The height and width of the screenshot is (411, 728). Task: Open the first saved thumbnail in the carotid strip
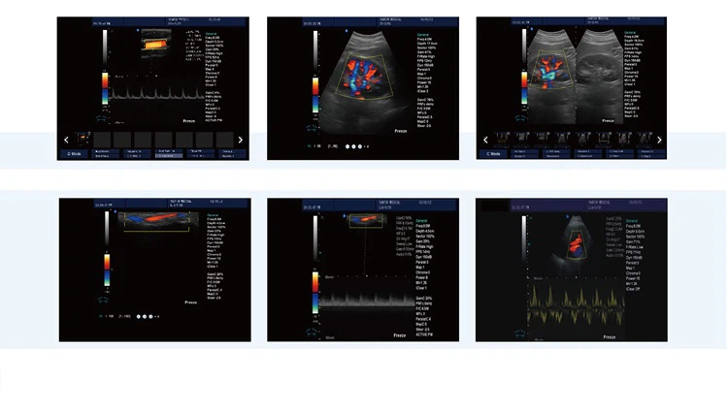[x=83, y=140]
